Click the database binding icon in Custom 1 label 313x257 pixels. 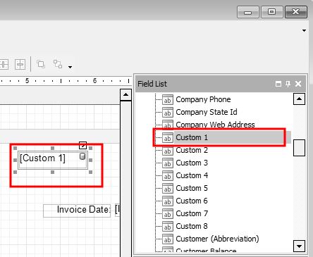(x=82, y=156)
